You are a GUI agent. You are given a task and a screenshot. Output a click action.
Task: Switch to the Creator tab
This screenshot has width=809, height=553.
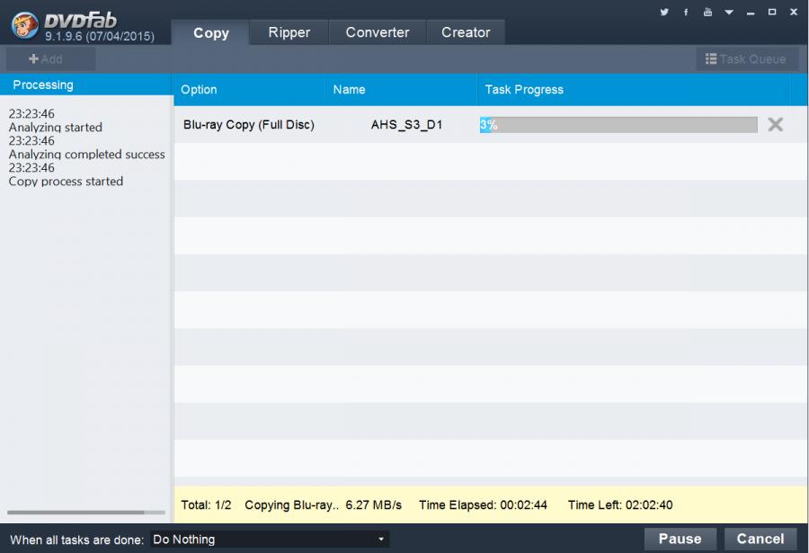(466, 32)
